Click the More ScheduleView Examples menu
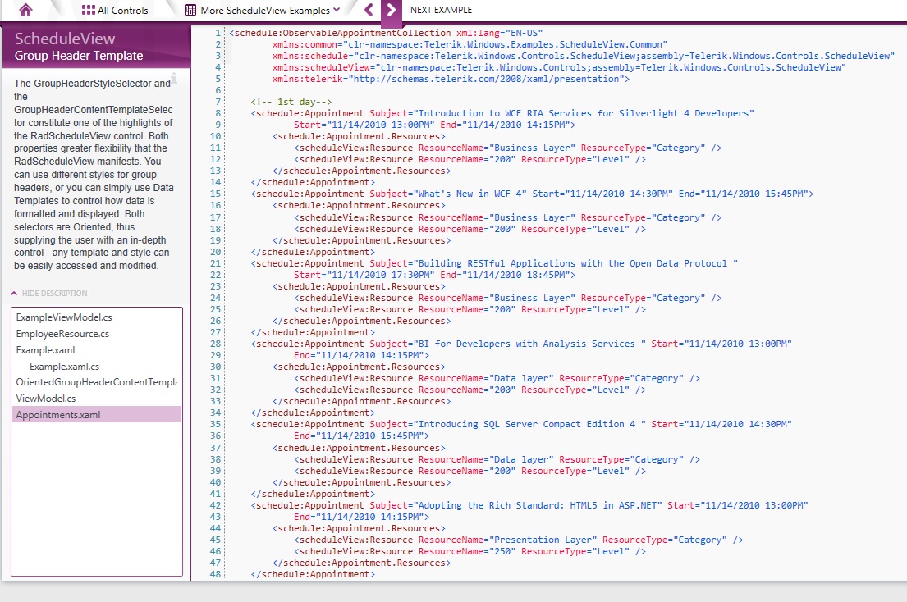Image resolution: width=907 pixels, height=602 pixels. (265, 10)
